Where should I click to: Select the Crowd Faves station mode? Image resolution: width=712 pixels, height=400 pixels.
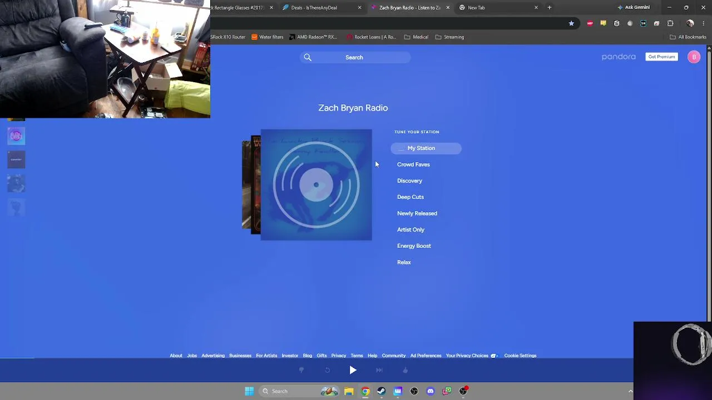coord(413,164)
